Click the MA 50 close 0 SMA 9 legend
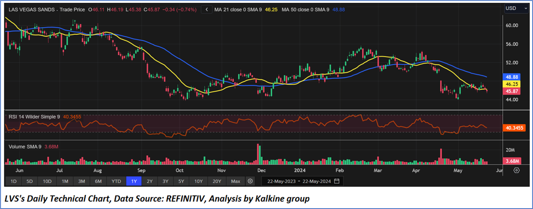The width and height of the screenshot is (533, 209). coord(305,9)
